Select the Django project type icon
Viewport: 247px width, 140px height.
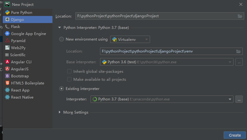click(7, 19)
